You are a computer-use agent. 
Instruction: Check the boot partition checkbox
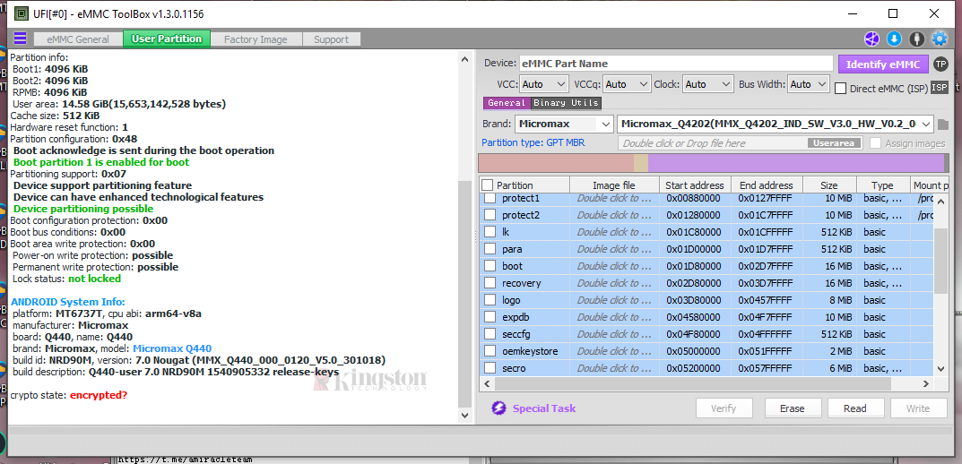click(x=490, y=266)
